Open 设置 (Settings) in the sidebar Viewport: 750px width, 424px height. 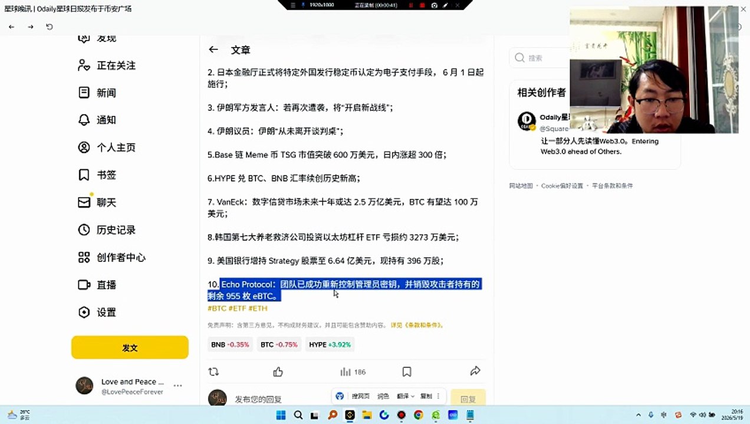click(97, 312)
